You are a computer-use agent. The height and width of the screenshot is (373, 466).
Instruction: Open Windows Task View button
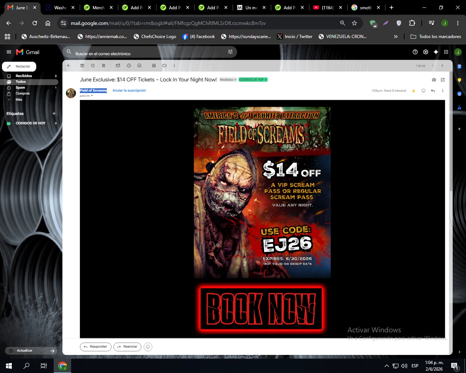tap(44, 366)
